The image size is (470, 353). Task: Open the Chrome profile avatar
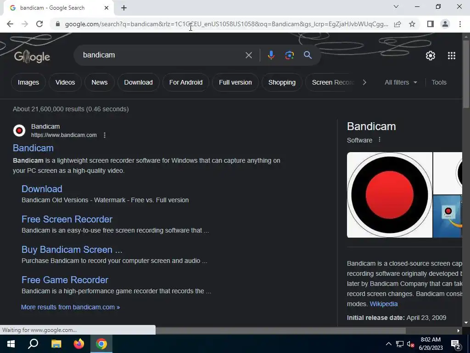click(445, 24)
